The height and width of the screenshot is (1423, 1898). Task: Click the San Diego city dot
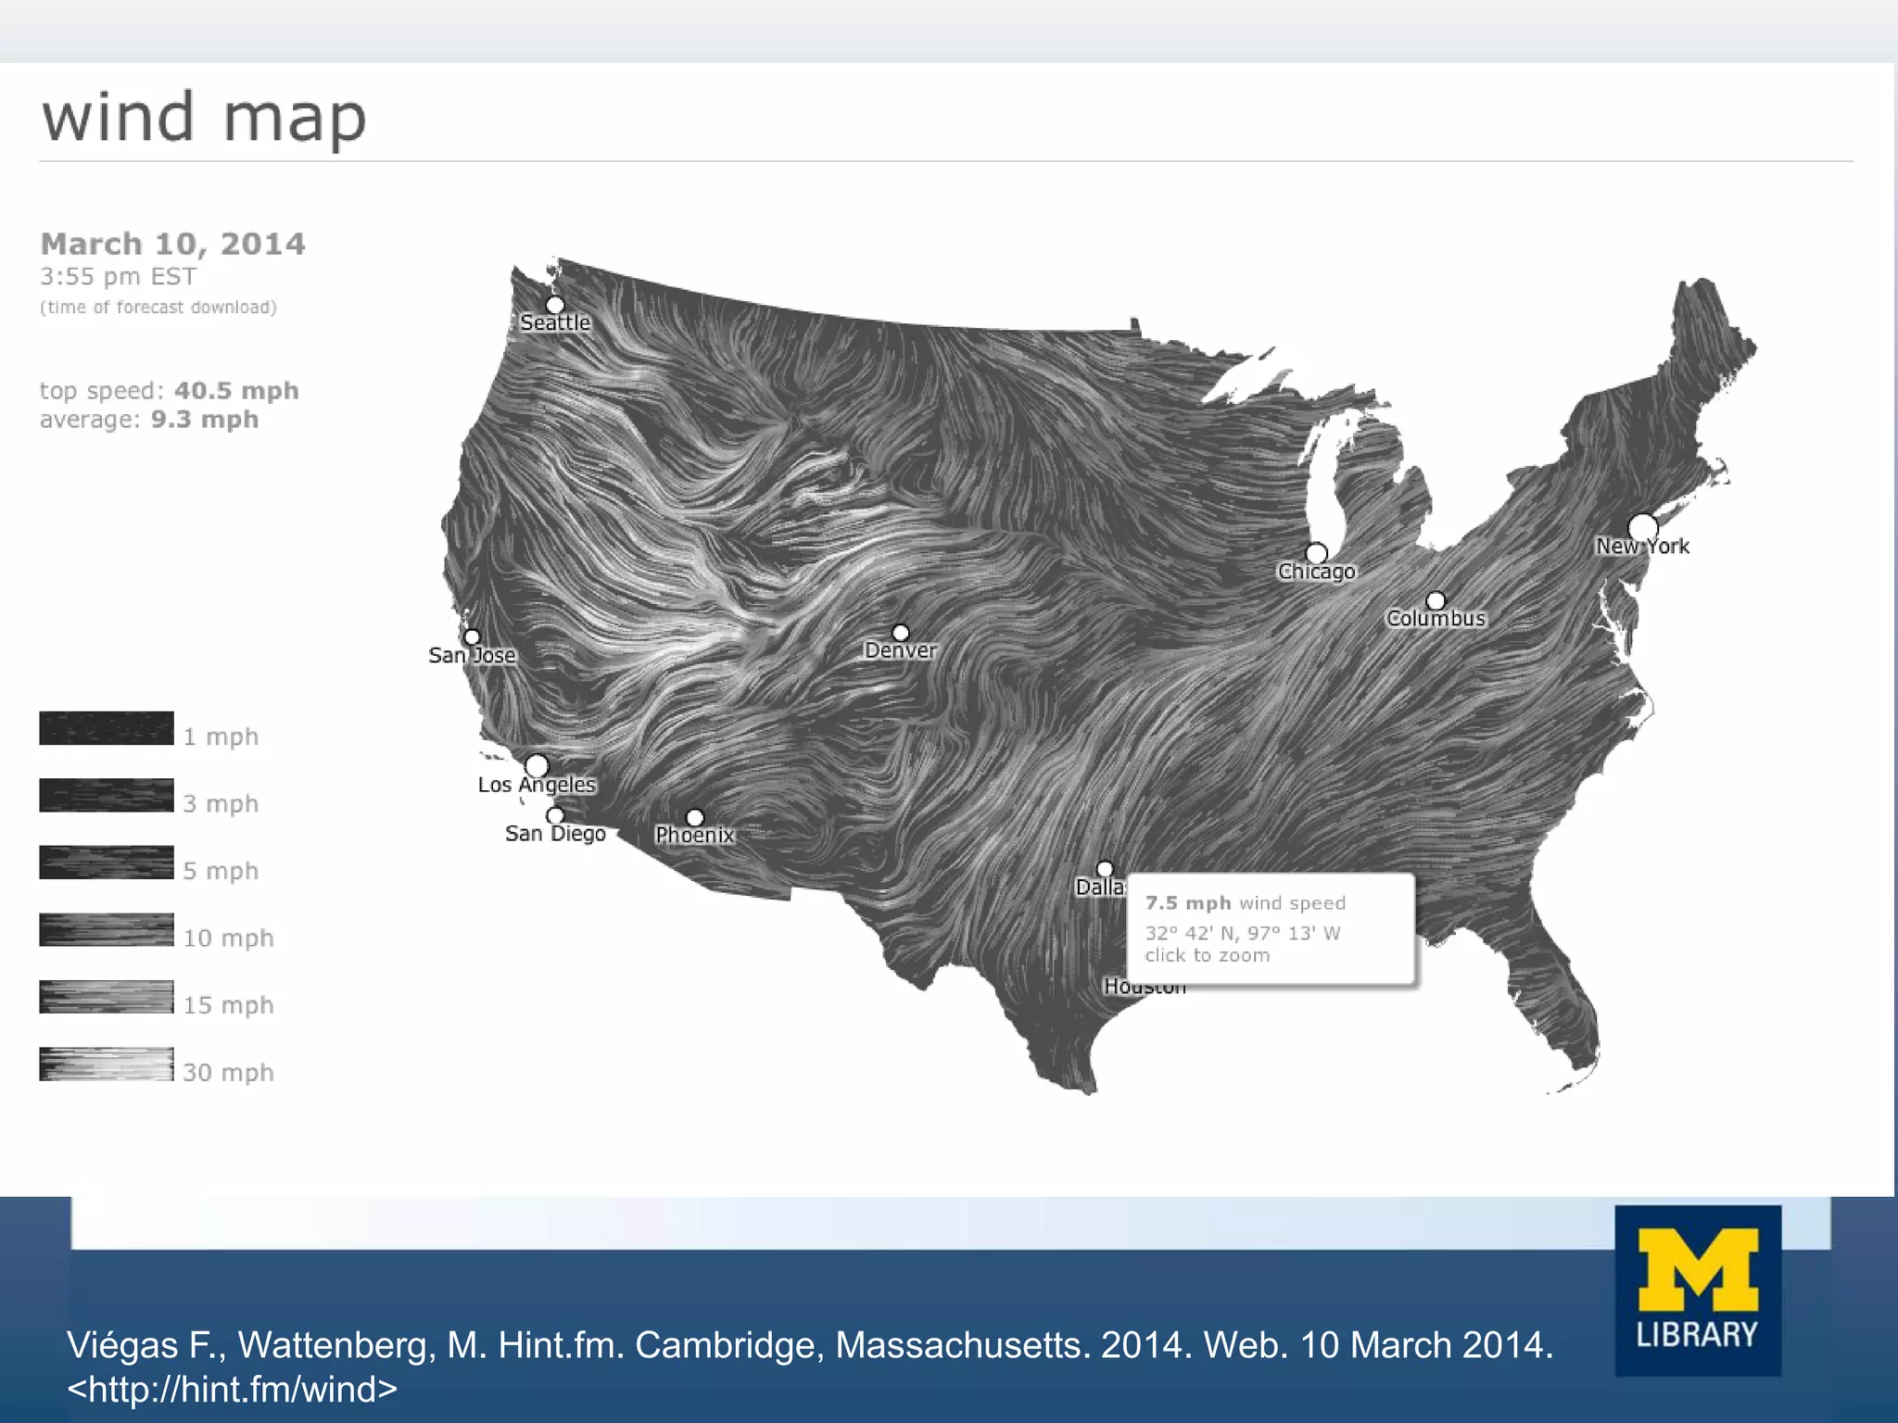click(x=555, y=815)
